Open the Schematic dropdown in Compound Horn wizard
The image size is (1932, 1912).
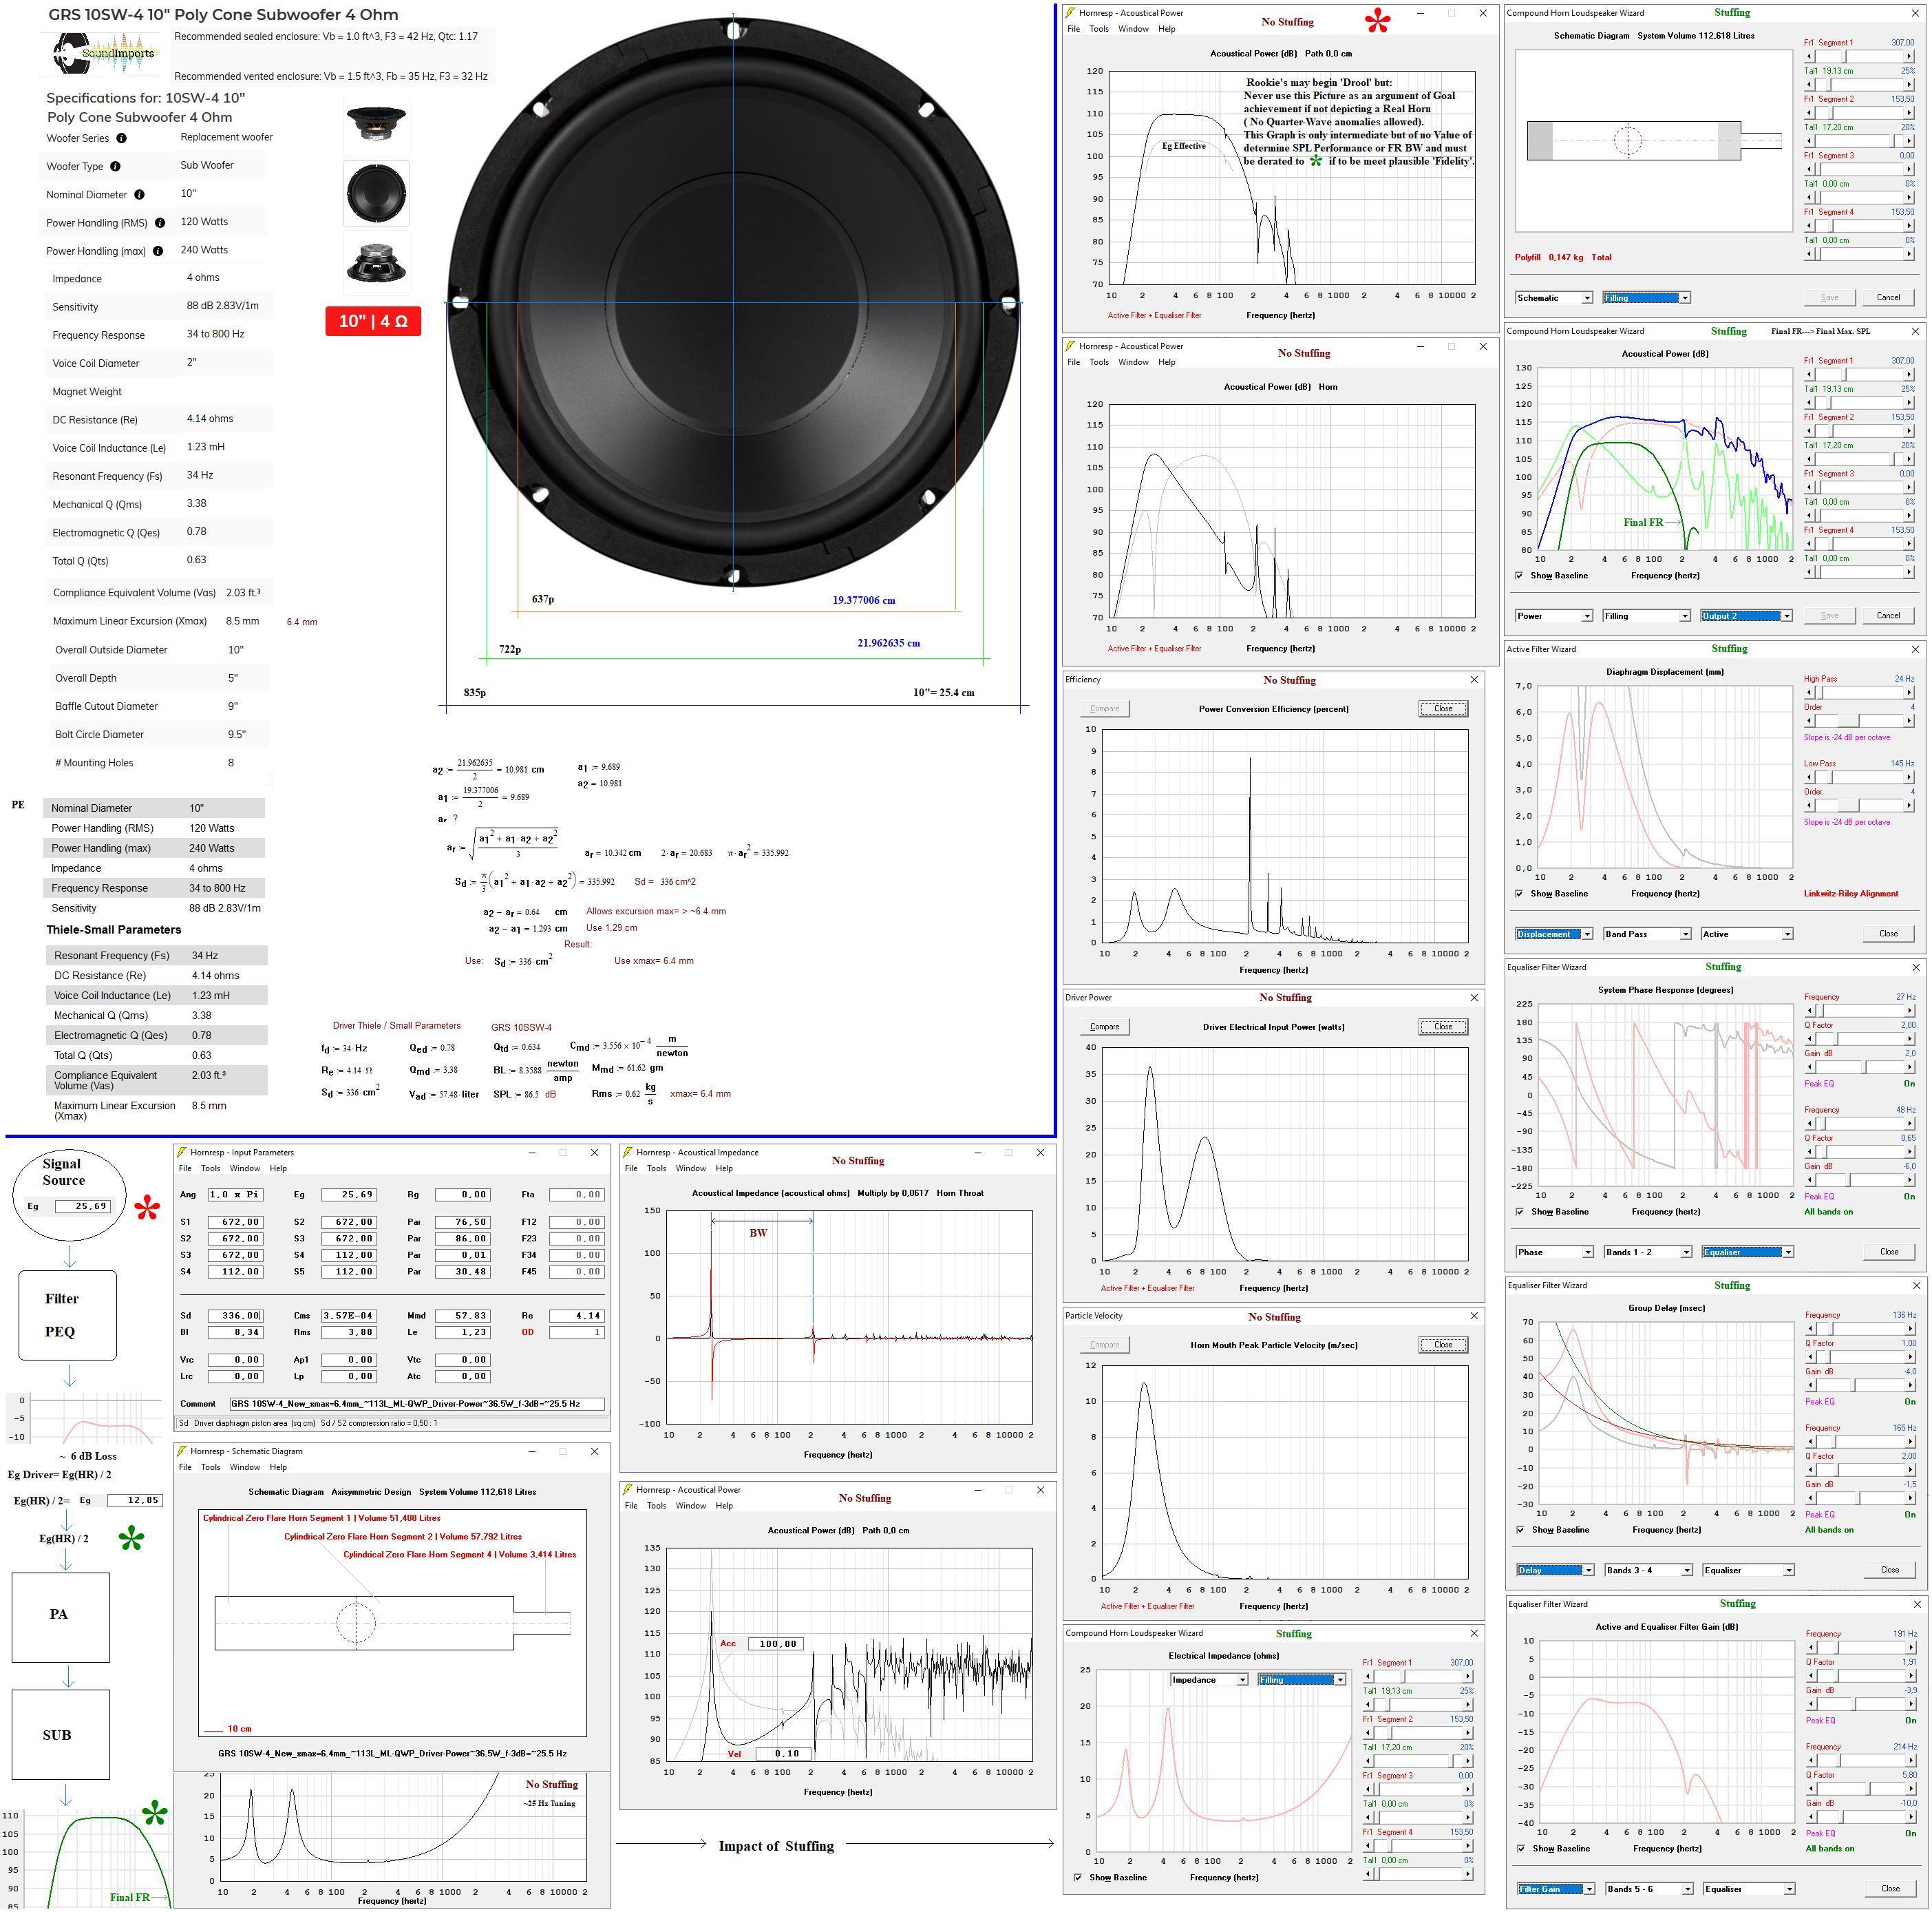[1554, 298]
